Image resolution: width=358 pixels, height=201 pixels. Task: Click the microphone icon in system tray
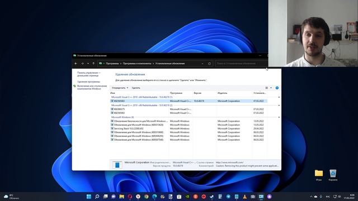coord(321,197)
